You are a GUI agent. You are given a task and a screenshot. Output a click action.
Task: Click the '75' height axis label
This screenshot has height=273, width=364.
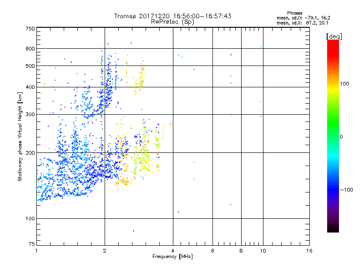pyautogui.click(x=32, y=244)
